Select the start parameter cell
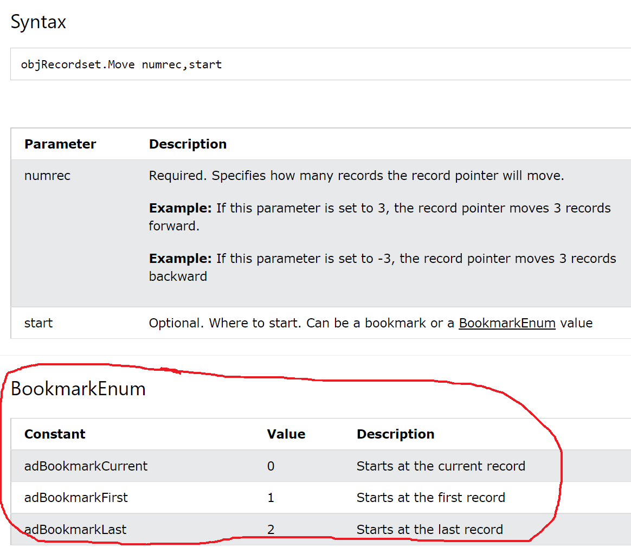Image resolution: width=631 pixels, height=547 pixels. pos(38,323)
